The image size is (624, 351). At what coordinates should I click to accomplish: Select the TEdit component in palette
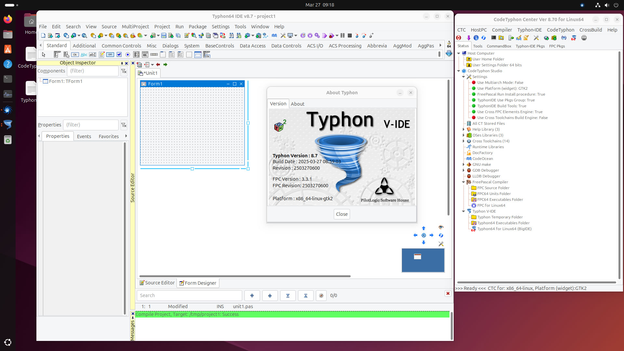[x=93, y=55]
